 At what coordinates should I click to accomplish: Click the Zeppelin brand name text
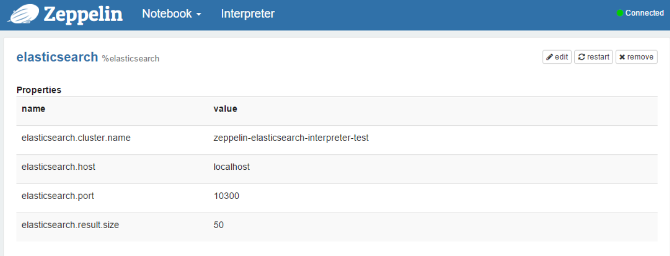coord(83,14)
